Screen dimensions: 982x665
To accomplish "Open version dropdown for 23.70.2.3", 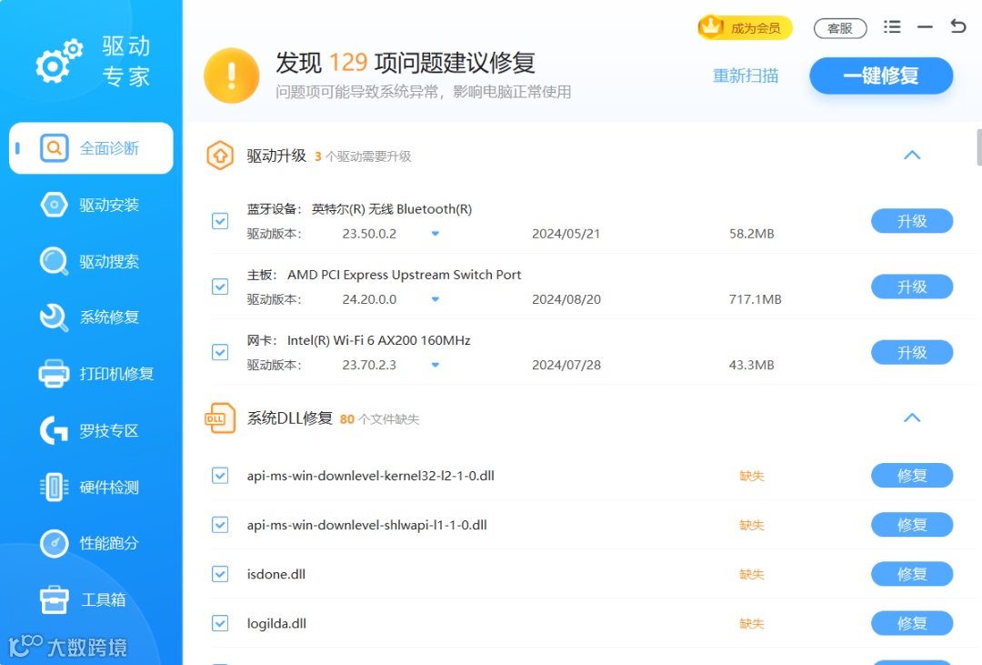I will [x=436, y=365].
